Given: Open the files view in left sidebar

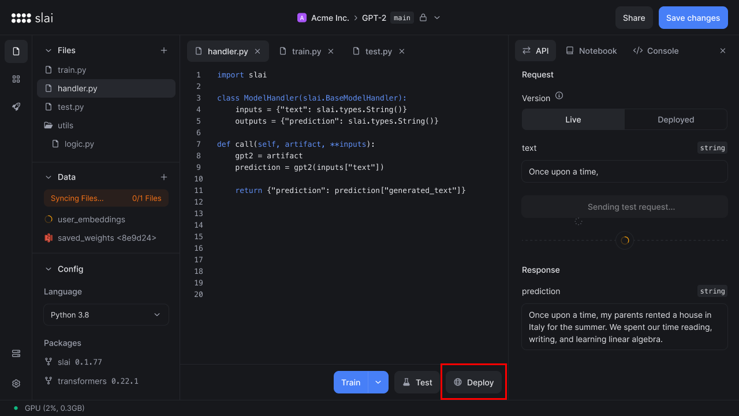Looking at the screenshot, I should click(x=16, y=51).
